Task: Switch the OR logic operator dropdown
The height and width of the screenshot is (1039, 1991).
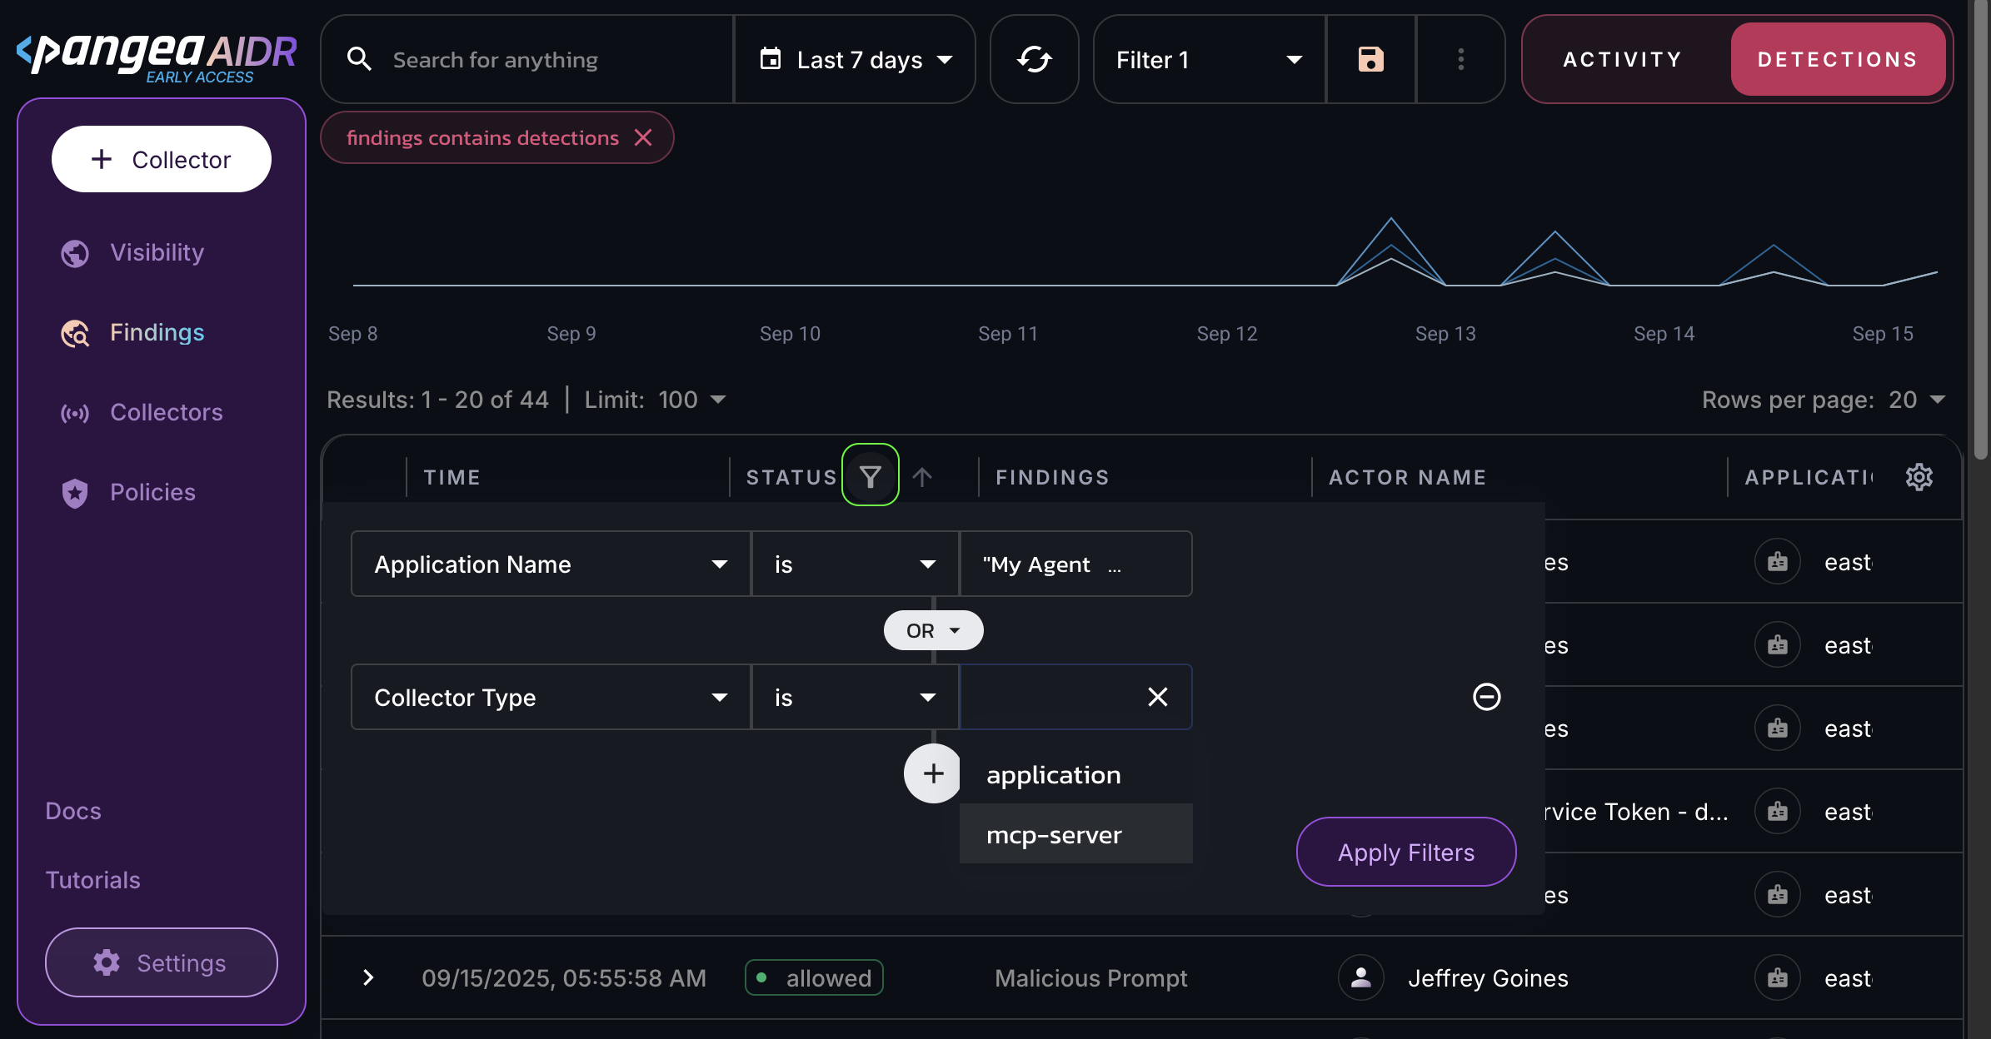Action: pos(933,630)
